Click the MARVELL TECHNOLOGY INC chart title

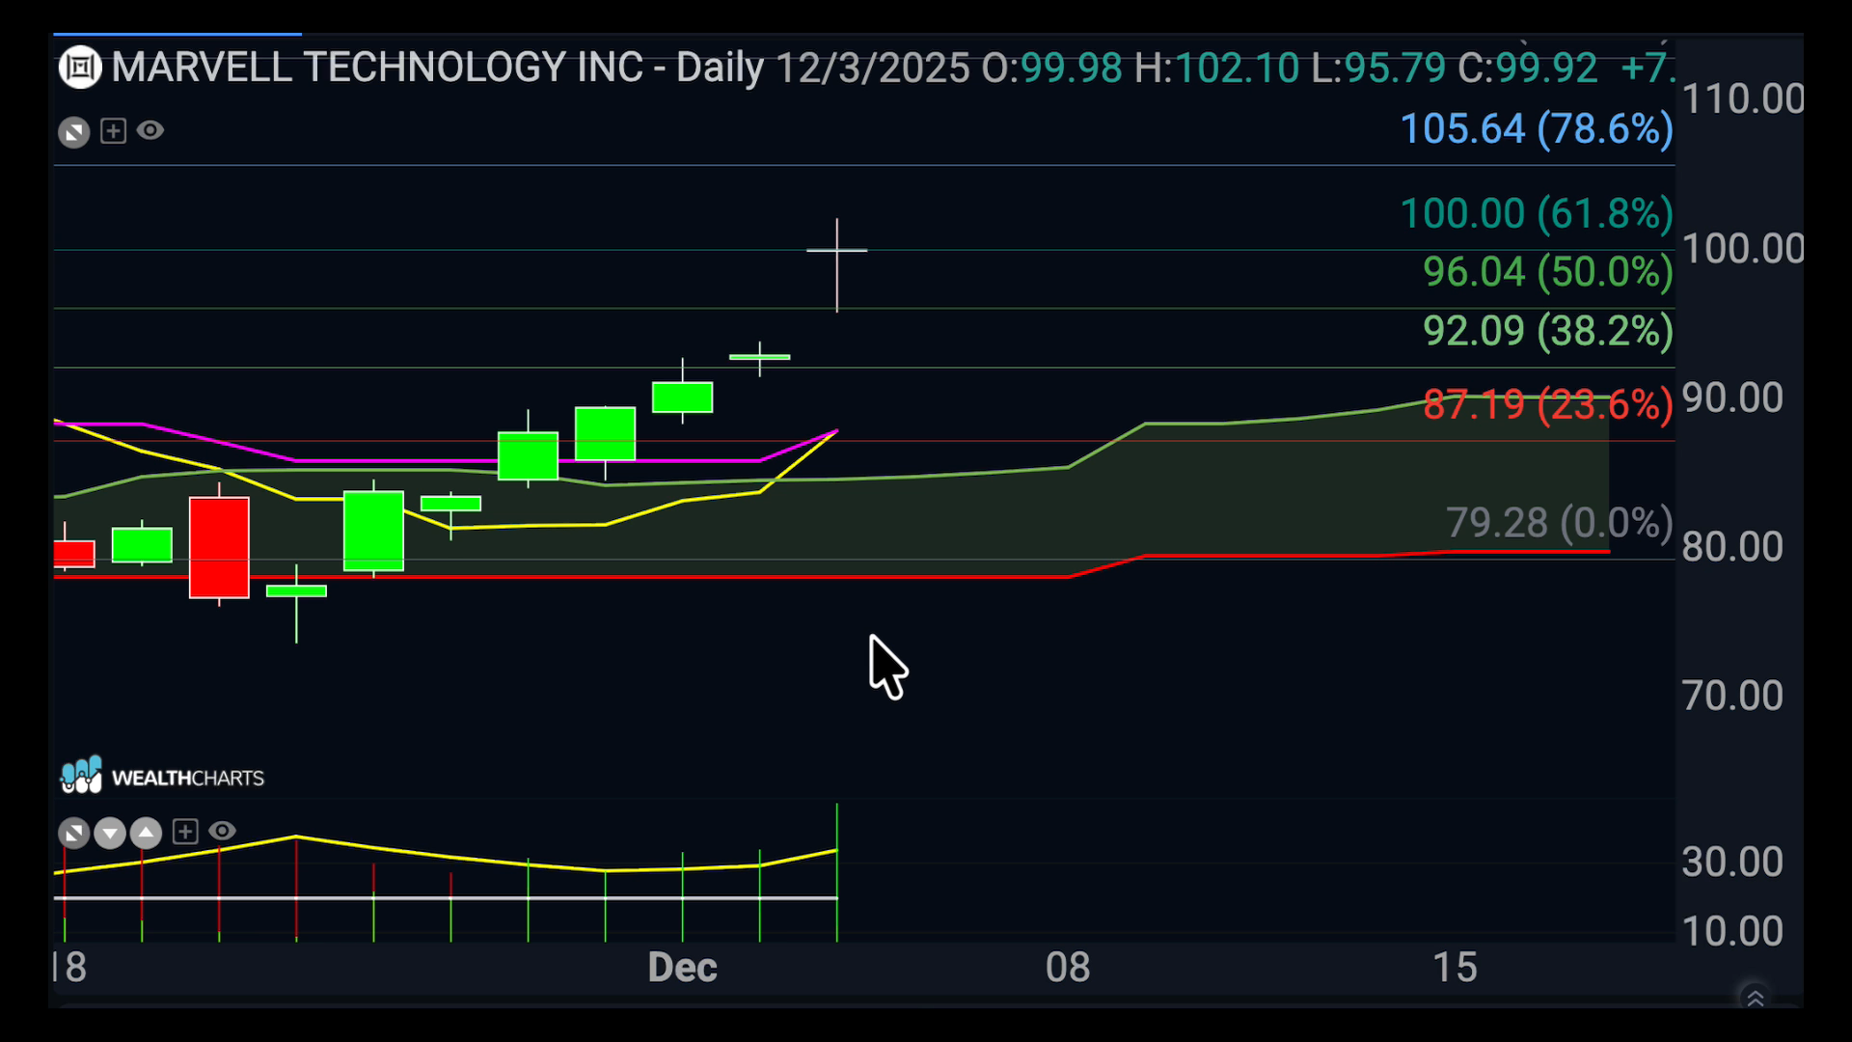(x=377, y=68)
